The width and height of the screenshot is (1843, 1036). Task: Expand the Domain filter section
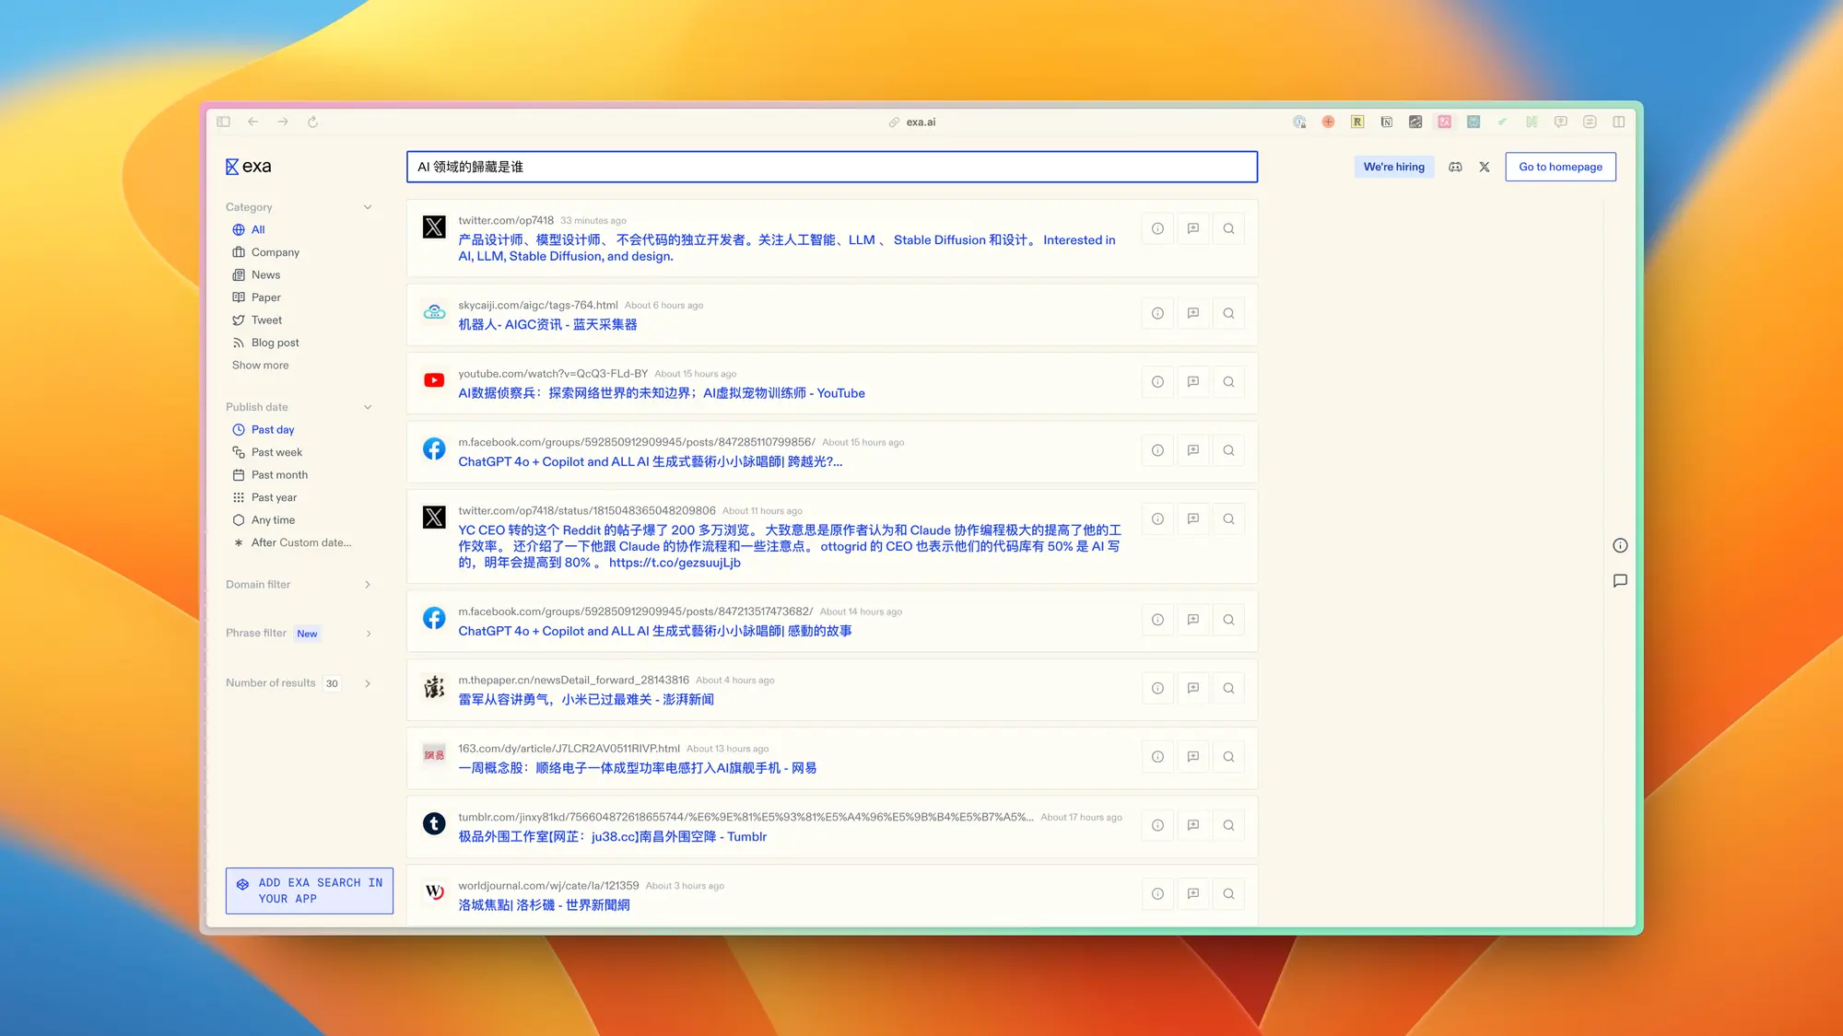point(368,584)
